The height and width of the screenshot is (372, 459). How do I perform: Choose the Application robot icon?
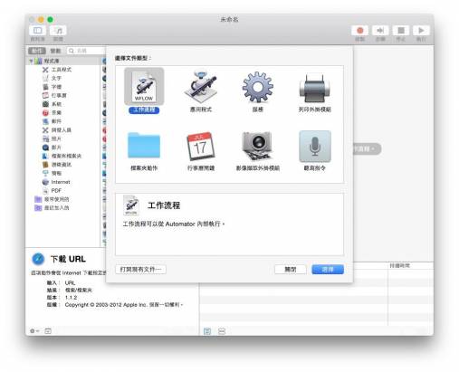click(x=200, y=87)
